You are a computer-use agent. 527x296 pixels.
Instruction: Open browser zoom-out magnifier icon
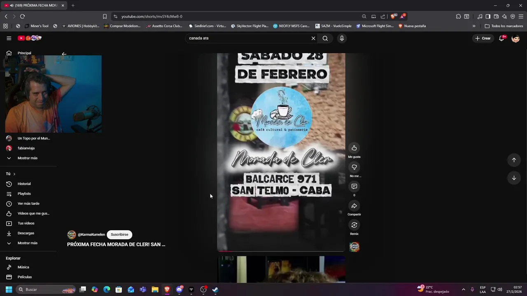364,16
